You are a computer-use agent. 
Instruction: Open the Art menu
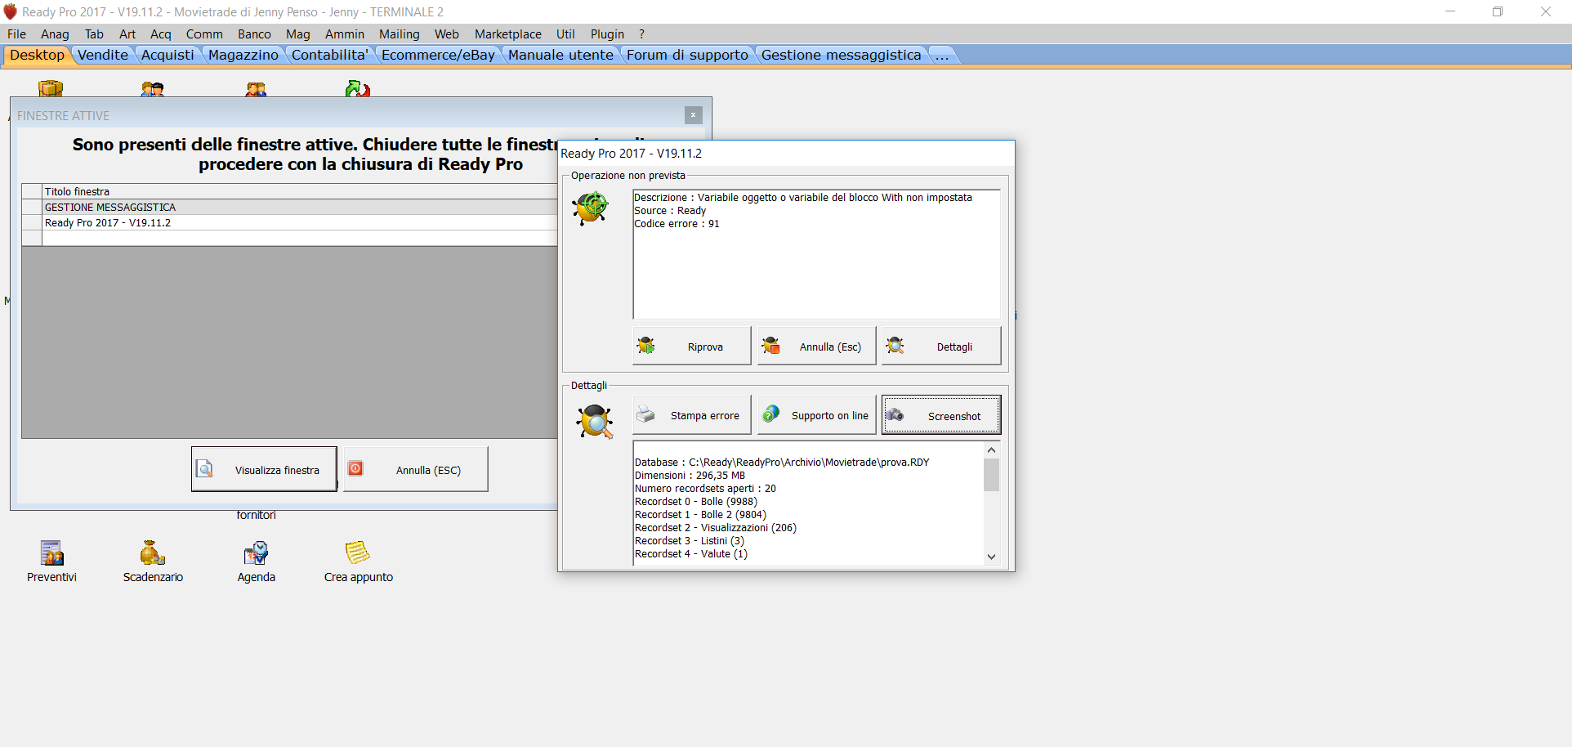tap(127, 34)
